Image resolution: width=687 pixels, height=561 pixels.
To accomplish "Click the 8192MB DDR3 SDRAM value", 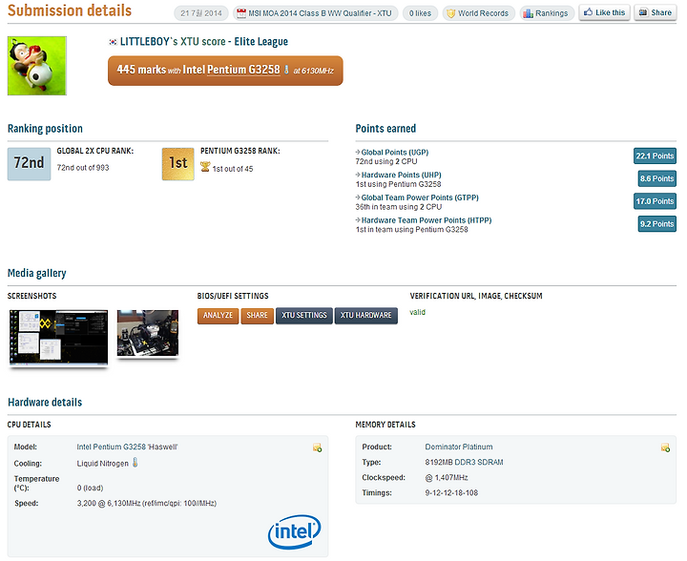I will coord(464,463).
